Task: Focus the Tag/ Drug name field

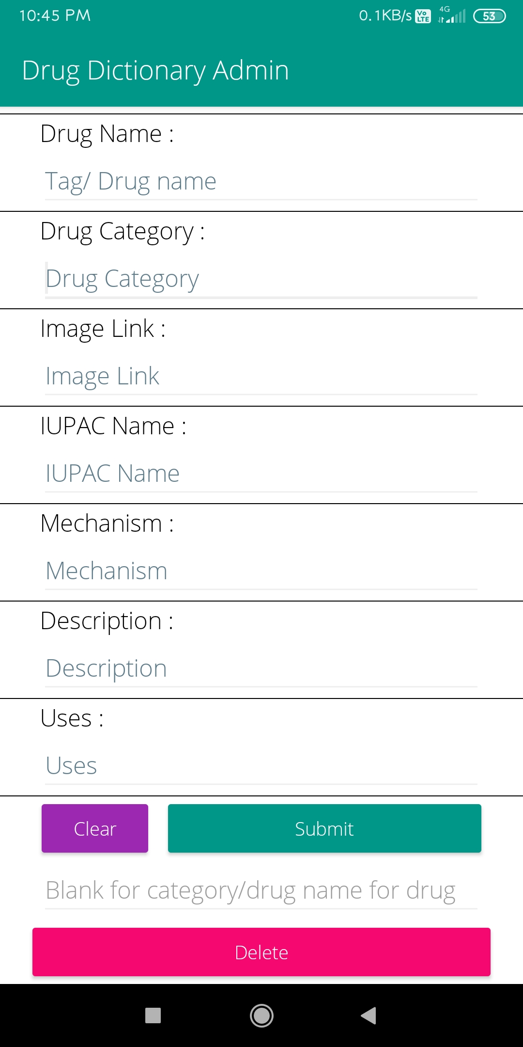Action: (261, 182)
